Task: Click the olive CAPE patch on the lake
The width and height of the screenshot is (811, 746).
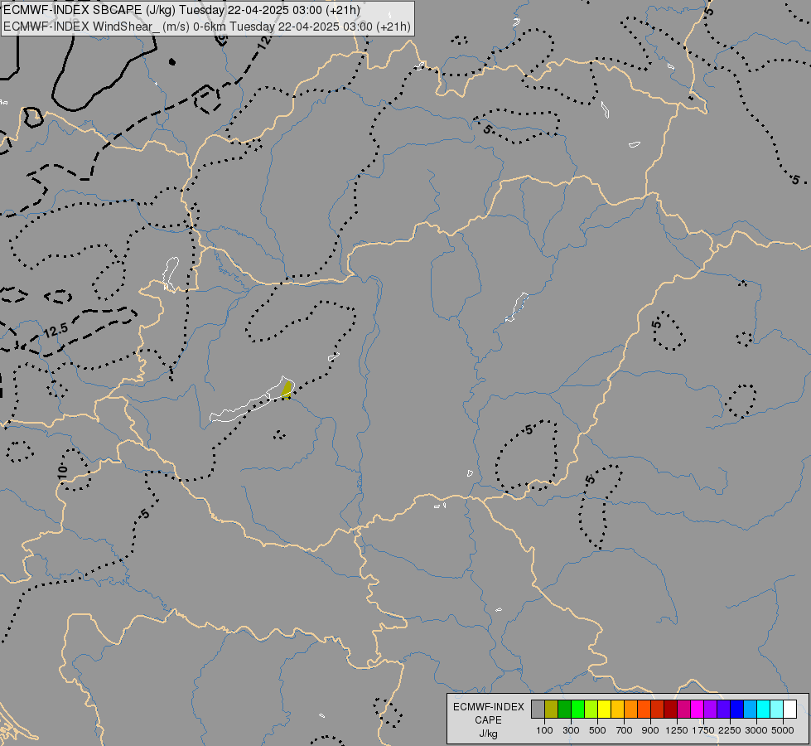Action: [287, 390]
